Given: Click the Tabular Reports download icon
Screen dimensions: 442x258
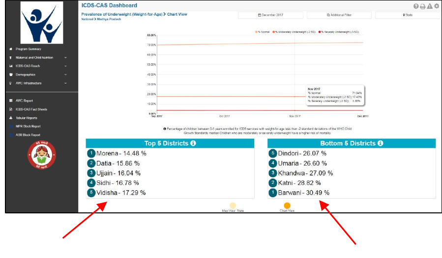Looking at the screenshot, I should coord(11,118).
